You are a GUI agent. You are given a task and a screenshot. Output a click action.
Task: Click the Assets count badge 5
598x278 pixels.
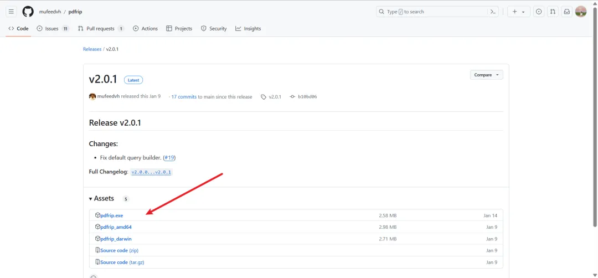[x=126, y=199]
